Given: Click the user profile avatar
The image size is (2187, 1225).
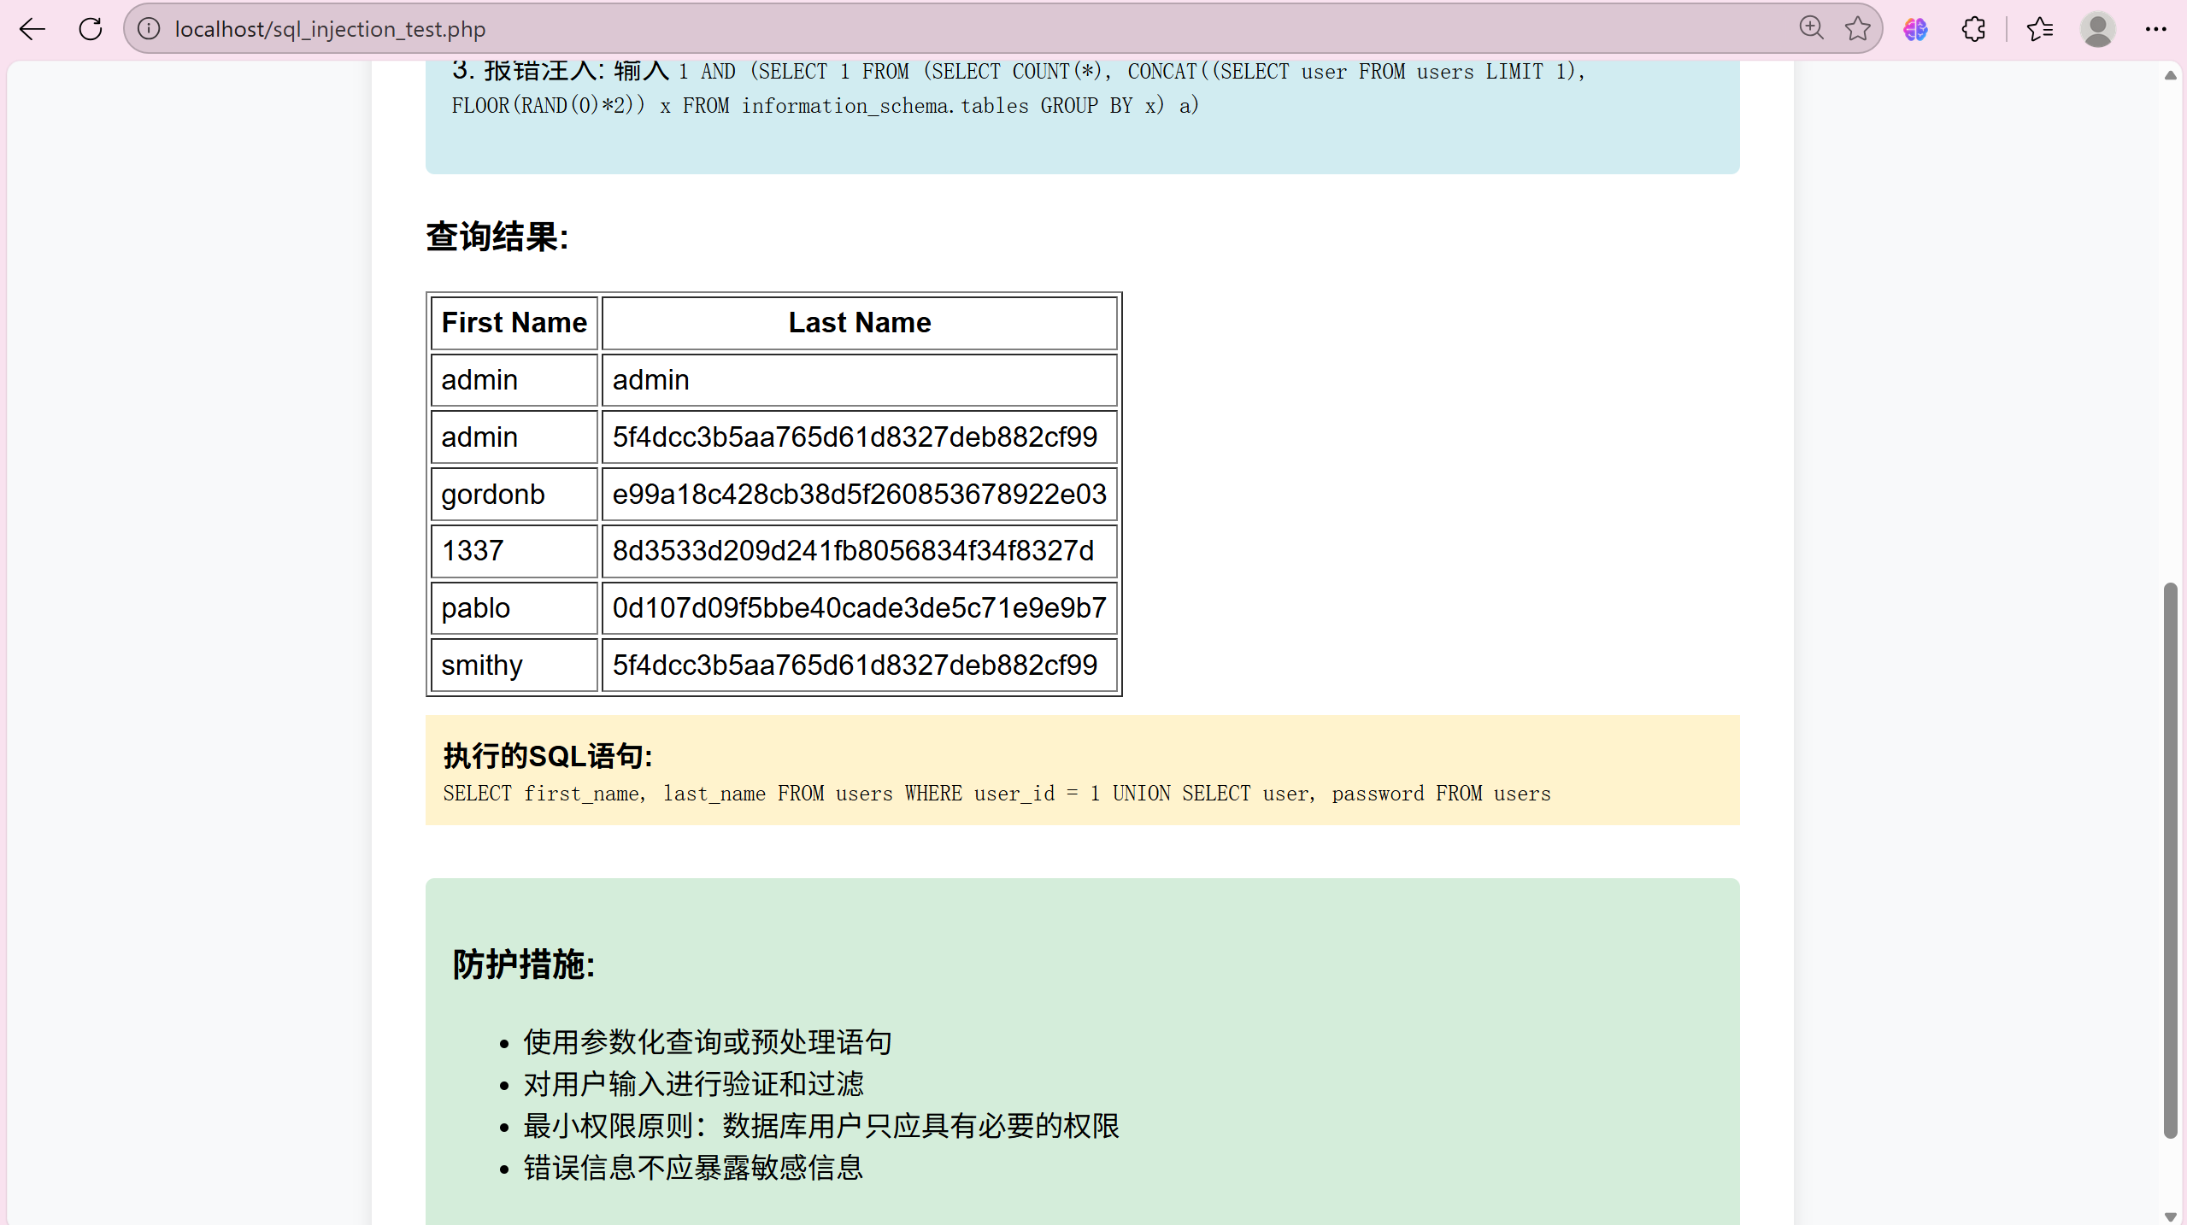Looking at the screenshot, I should click(2097, 29).
